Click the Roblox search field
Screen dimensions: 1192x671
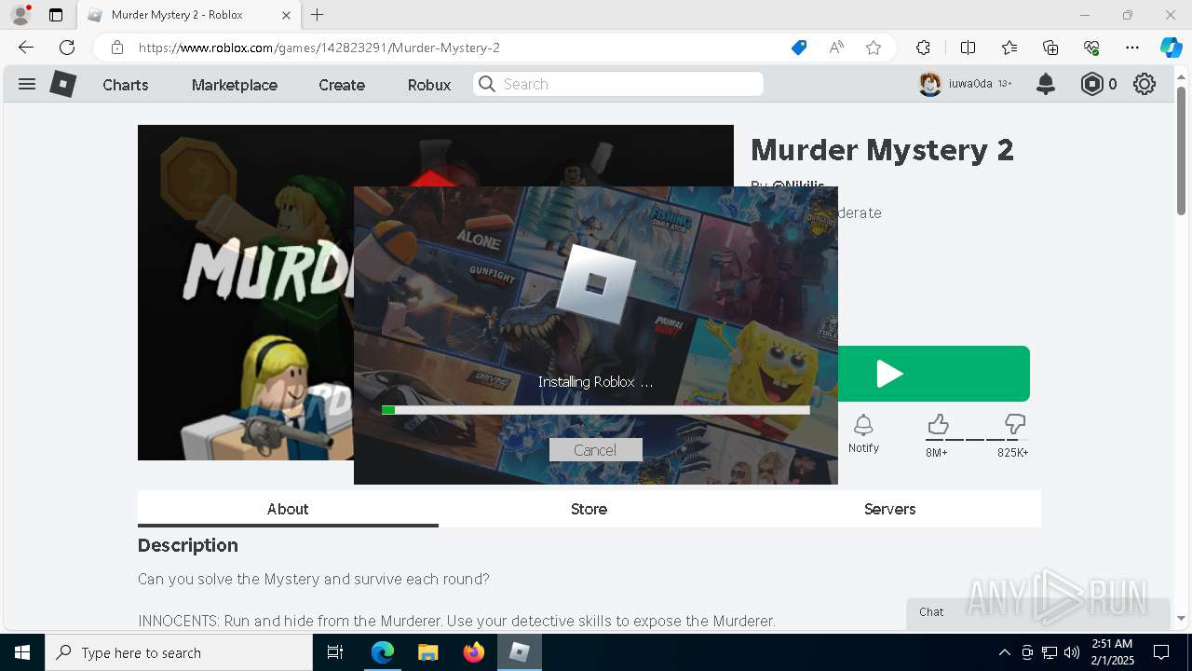pyautogui.click(x=618, y=84)
